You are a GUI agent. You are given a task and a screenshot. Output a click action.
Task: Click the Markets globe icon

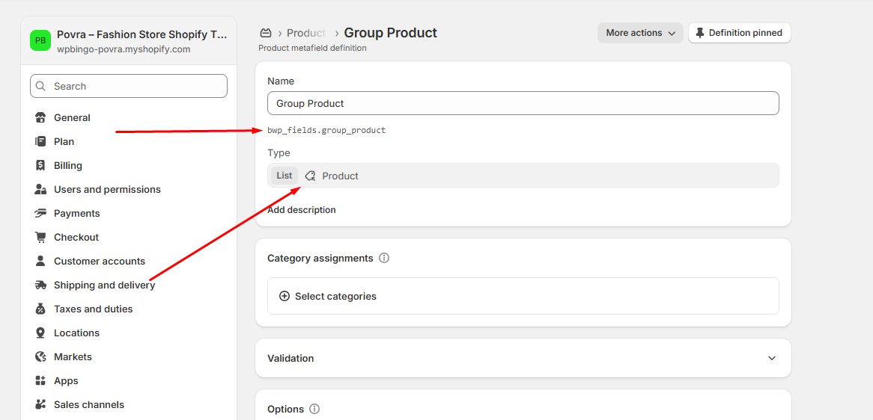point(40,356)
